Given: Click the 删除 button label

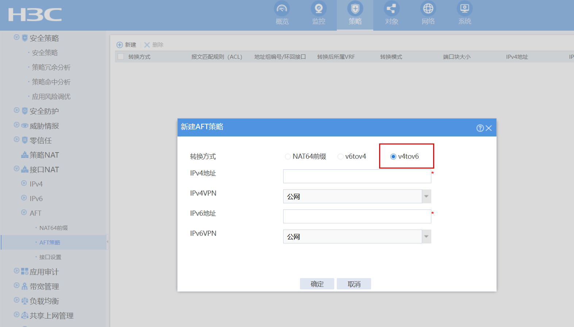Looking at the screenshot, I should point(158,45).
